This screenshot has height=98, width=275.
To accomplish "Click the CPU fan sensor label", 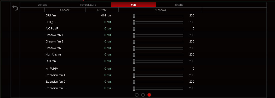I will (x=51, y=15).
